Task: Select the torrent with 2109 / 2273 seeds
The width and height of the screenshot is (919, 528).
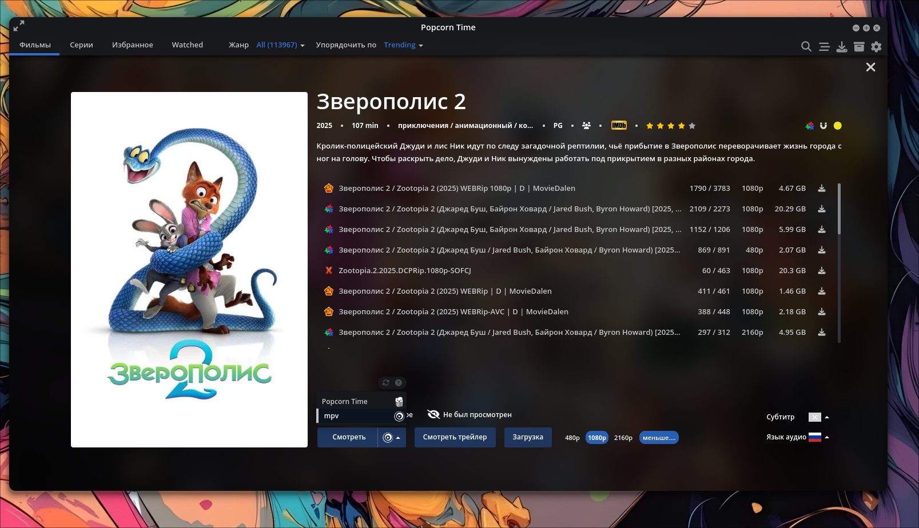Action: 576,209
